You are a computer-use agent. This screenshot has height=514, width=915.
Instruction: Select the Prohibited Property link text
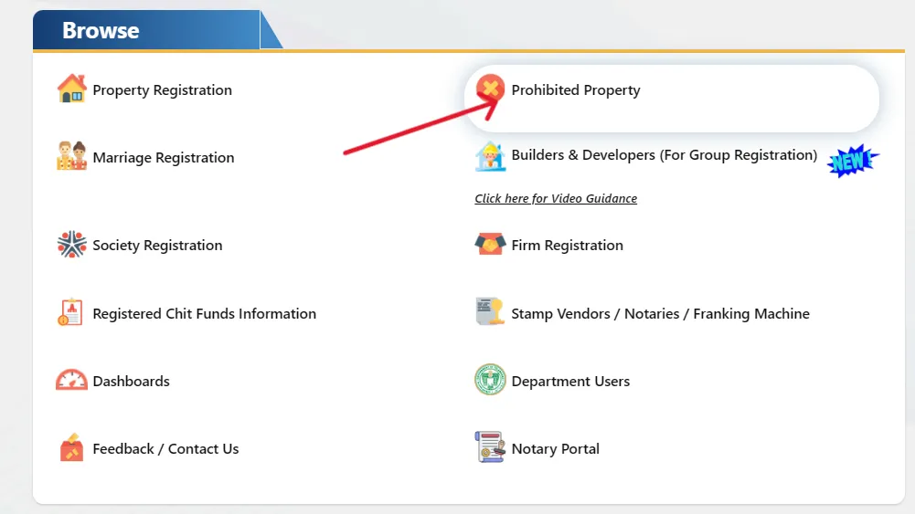click(x=576, y=90)
